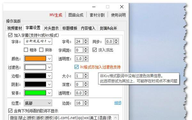Click the 边距 field showing 16
The width and height of the screenshot is (192, 120).
pyautogui.click(x=79, y=103)
